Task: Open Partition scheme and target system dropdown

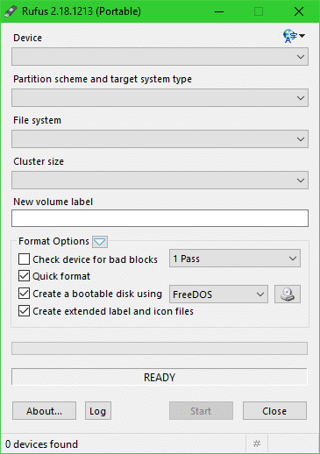Action: point(160,98)
